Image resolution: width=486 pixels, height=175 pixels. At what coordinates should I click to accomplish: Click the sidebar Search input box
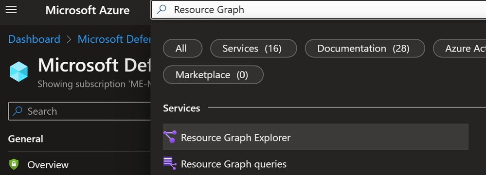[x=79, y=111]
